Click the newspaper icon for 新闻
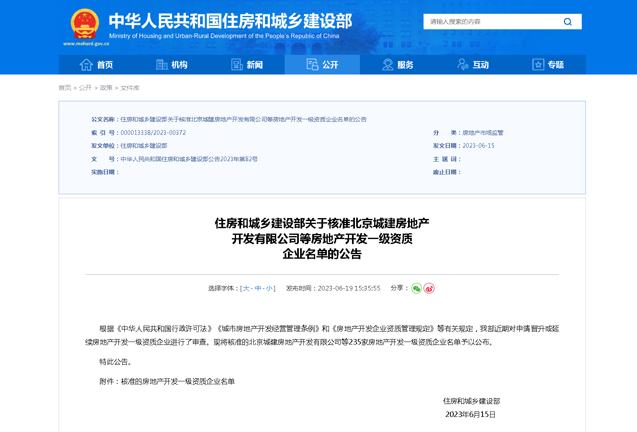This screenshot has height=432, width=637. (237, 65)
